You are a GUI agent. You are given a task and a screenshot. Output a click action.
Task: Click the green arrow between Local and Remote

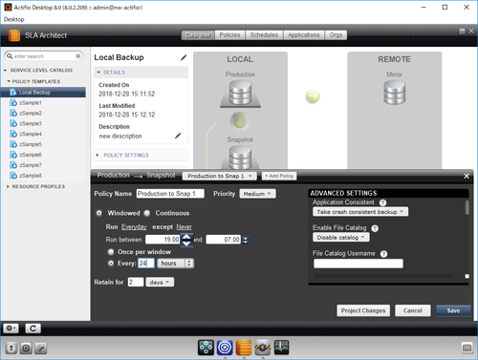pyautogui.click(x=313, y=96)
